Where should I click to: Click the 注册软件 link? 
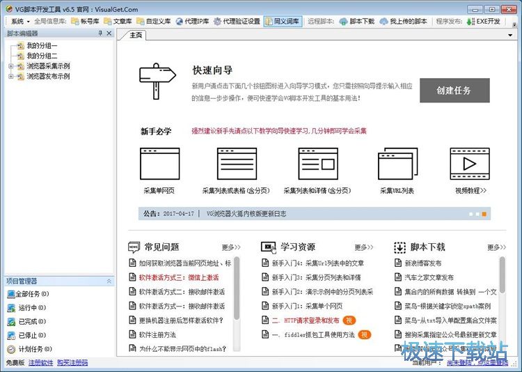click(40, 363)
